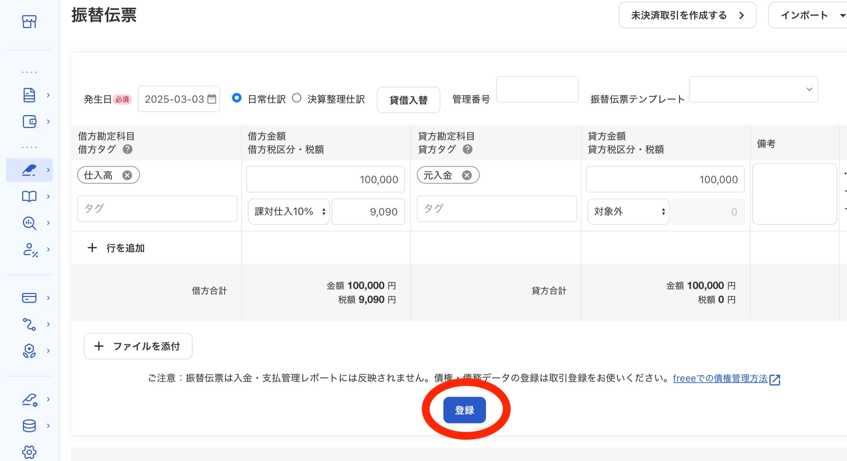The height and width of the screenshot is (461, 847).
Task: Select the 日常仕訳 radio button
Action: [x=237, y=98]
